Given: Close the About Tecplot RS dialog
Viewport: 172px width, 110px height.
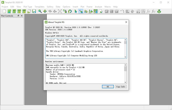Looking at the screenshot, I should [126, 22].
